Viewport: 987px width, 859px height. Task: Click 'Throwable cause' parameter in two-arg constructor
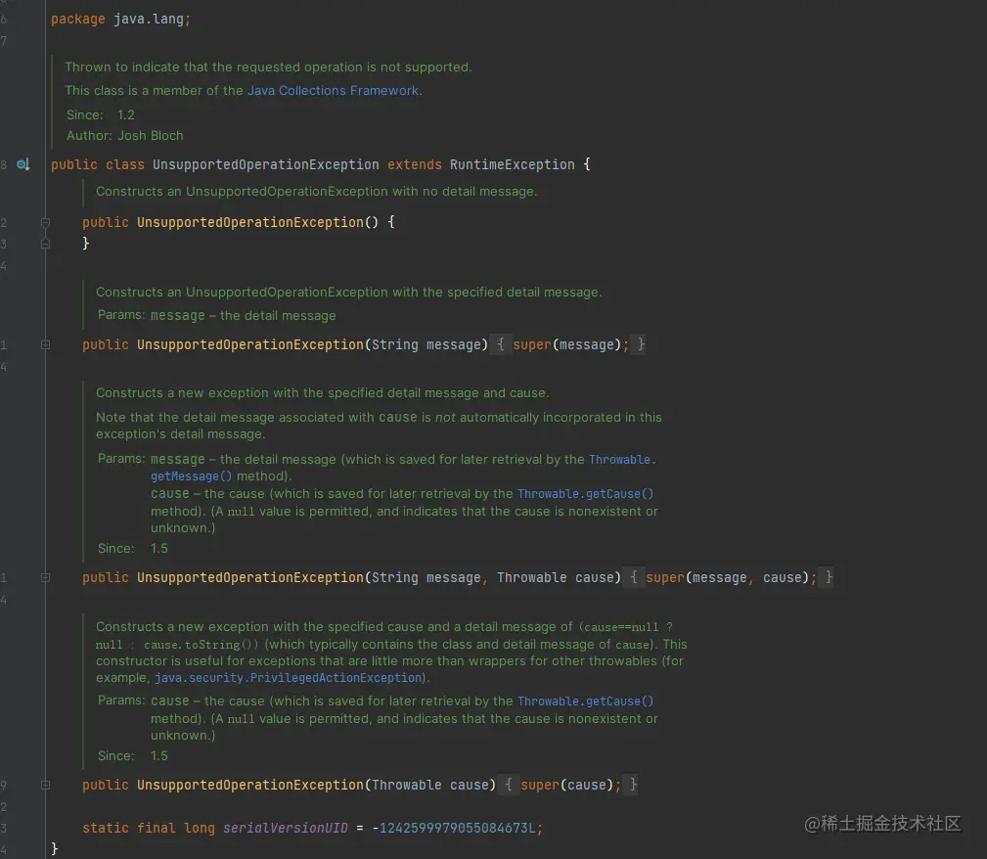pos(555,577)
